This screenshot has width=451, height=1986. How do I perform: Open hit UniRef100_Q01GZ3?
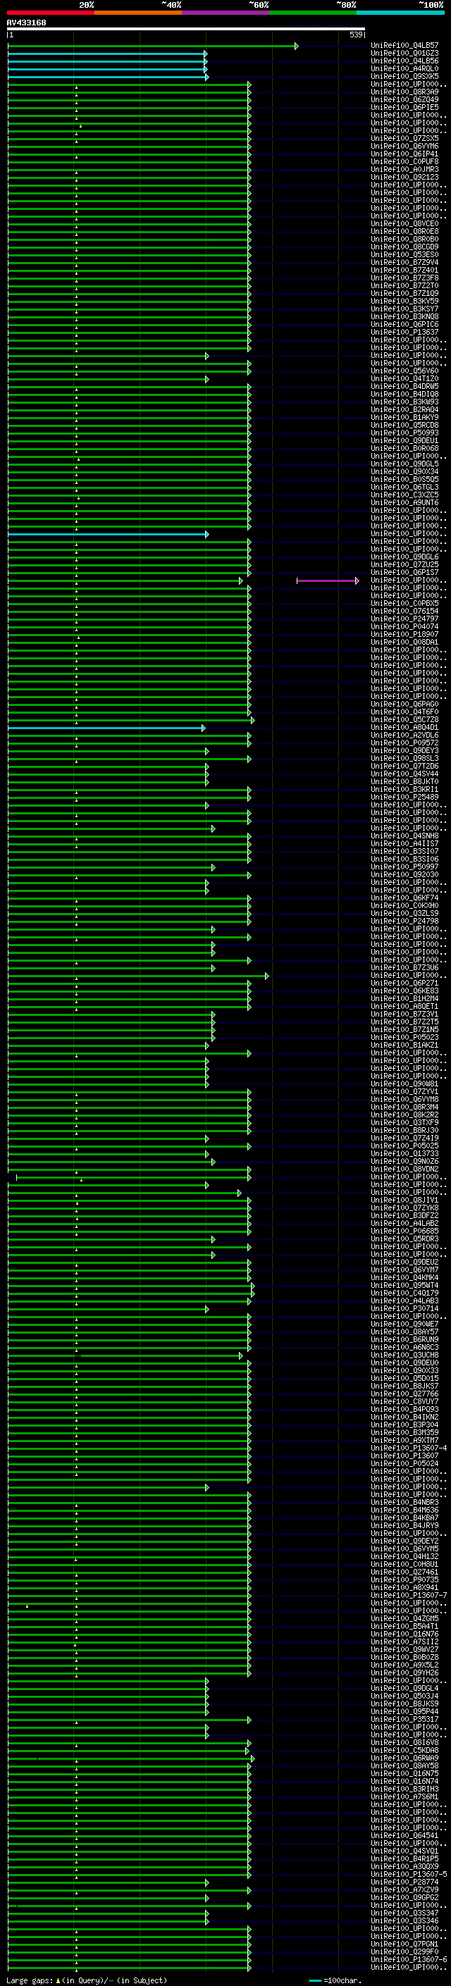[404, 54]
